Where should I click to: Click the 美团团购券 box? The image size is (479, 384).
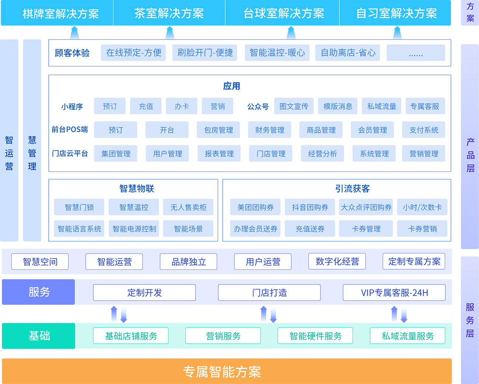pyautogui.click(x=255, y=207)
